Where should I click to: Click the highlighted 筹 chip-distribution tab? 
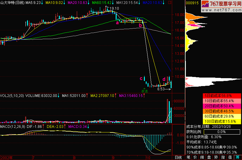coord(237,157)
